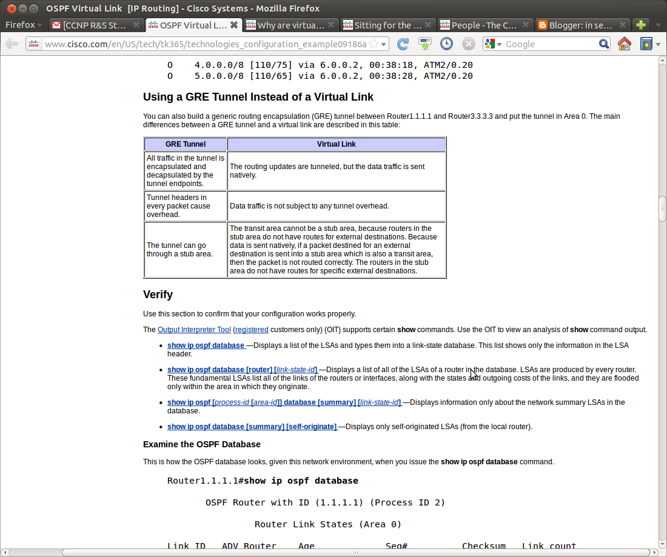The height and width of the screenshot is (557, 667).
Task: Switch to Why are virtual tab
Action: tap(292, 25)
